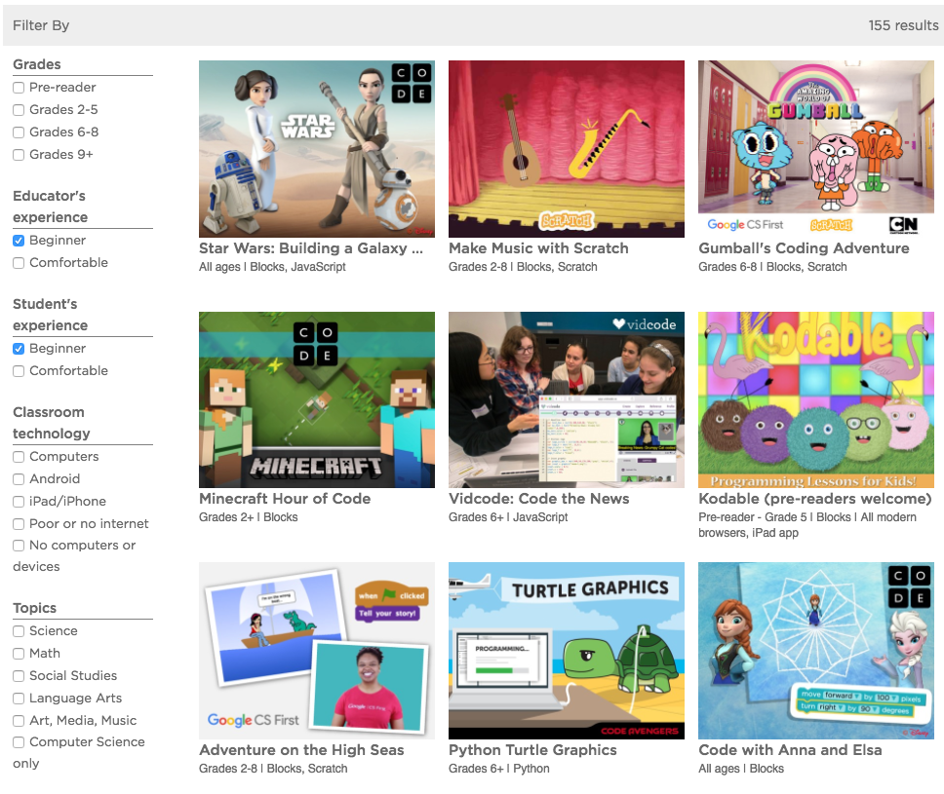
Task: Tick the Grades 6-8 checkbox
Action: coord(19,132)
